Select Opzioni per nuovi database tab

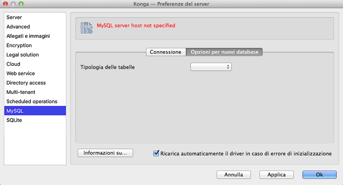[224, 52]
